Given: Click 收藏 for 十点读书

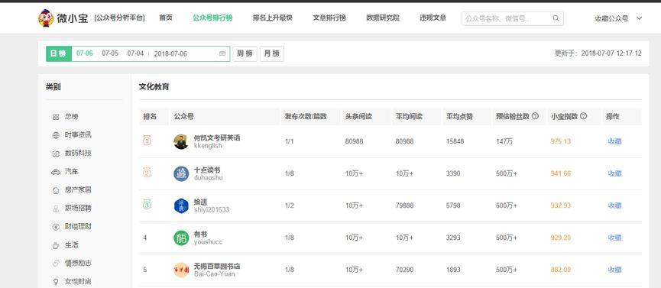Looking at the screenshot, I should tap(614, 173).
